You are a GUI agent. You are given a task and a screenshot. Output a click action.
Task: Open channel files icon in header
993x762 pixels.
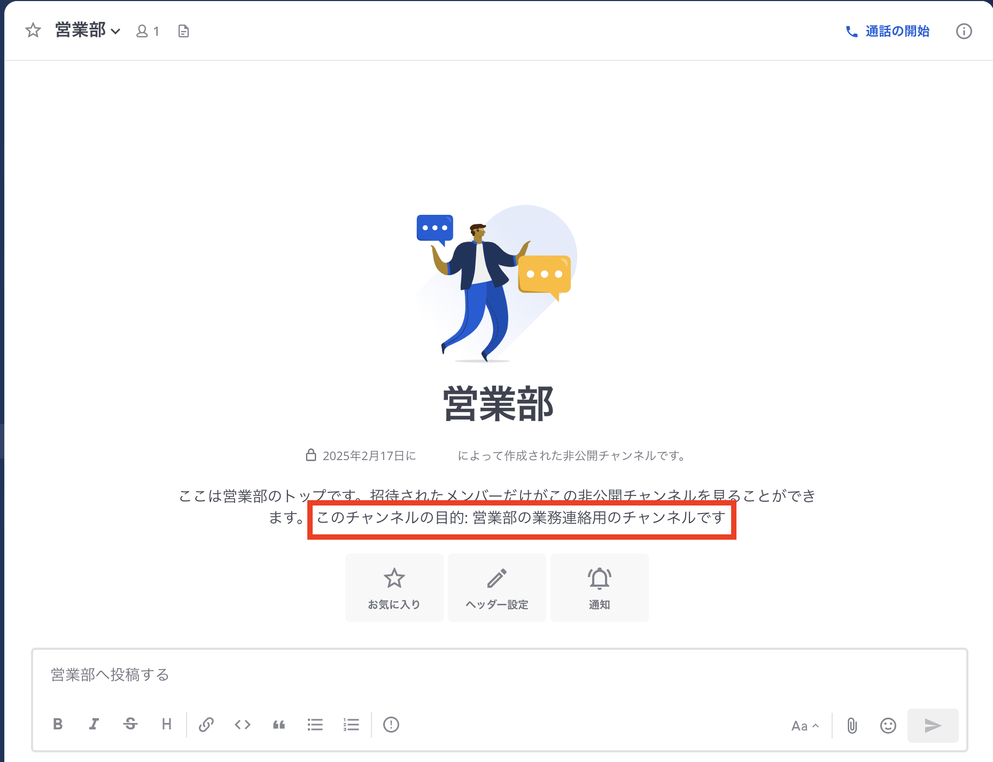183,31
